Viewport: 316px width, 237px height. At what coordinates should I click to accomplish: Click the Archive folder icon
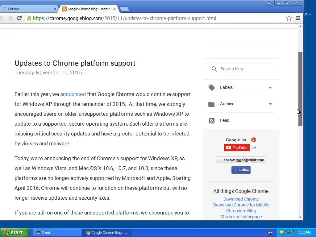[211, 104]
